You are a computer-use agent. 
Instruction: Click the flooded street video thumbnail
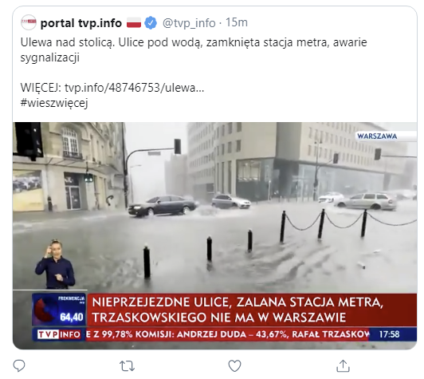tap(214, 235)
